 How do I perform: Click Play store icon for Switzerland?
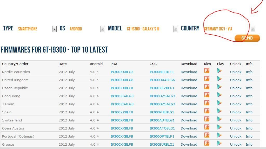point(219,119)
